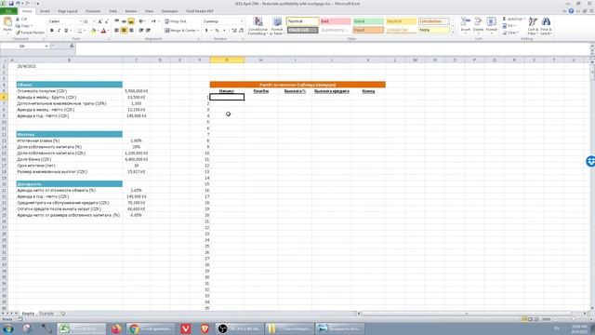This screenshot has width=595, height=335.
Task: Open the Format as Table gallery
Action: point(277,26)
